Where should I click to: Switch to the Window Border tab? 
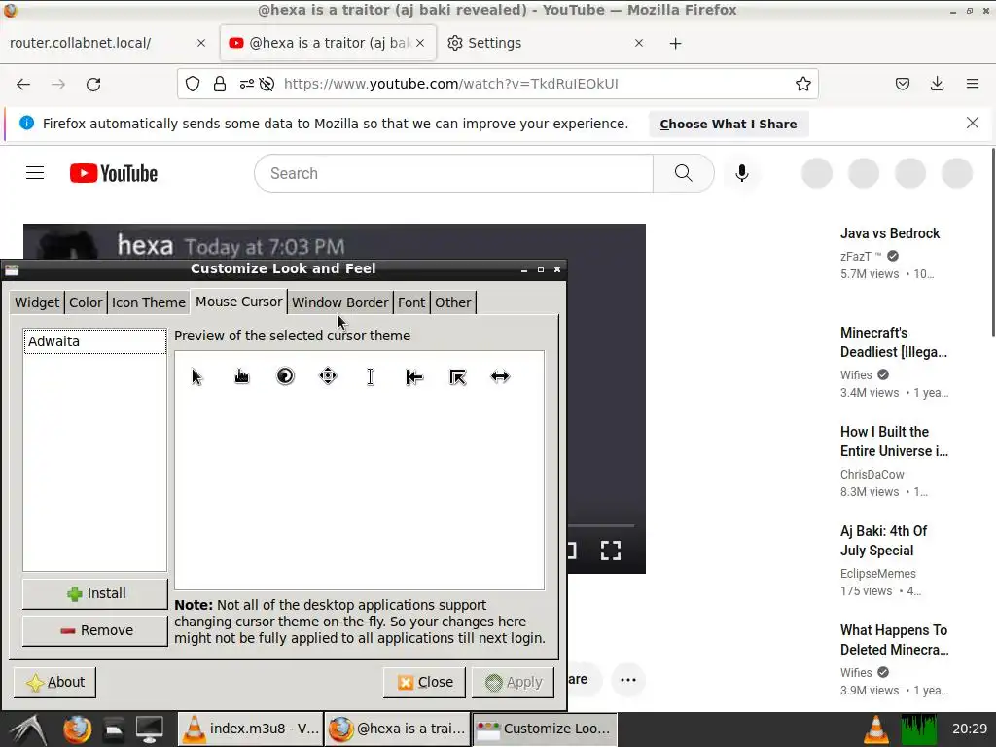click(x=339, y=302)
